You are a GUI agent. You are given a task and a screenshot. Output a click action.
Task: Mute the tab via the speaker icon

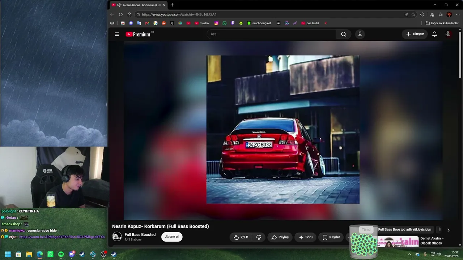click(x=119, y=5)
